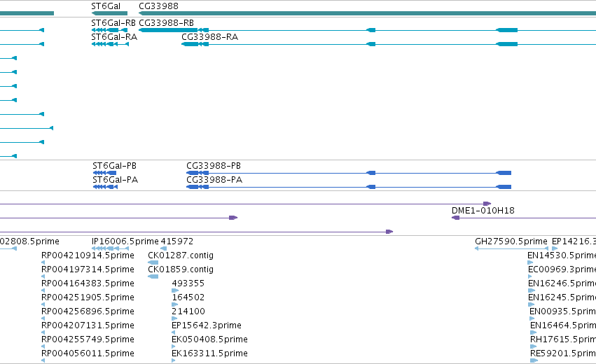Click the RP004251905.5prime label
Image resolution: width=596 pixels, height=364 pixels.
click(x=88, y=297)
